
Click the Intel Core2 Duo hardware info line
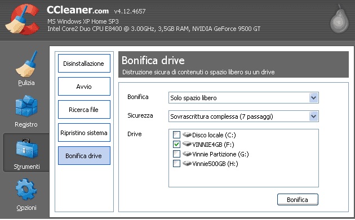pyautogui.click(x=154, y=29)
